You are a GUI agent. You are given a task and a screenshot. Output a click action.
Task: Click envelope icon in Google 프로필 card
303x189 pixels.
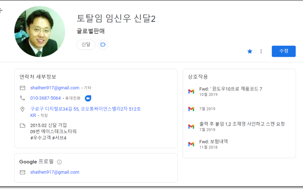coord(22,172)
